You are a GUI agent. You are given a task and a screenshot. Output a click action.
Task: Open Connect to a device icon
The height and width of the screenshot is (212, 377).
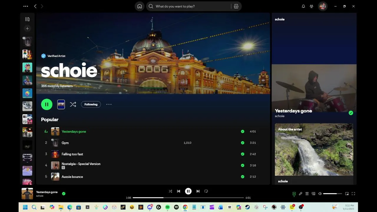(313, 193)
